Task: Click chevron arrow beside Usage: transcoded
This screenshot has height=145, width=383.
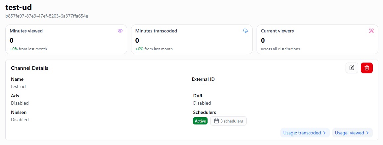Action: point(324,133)
